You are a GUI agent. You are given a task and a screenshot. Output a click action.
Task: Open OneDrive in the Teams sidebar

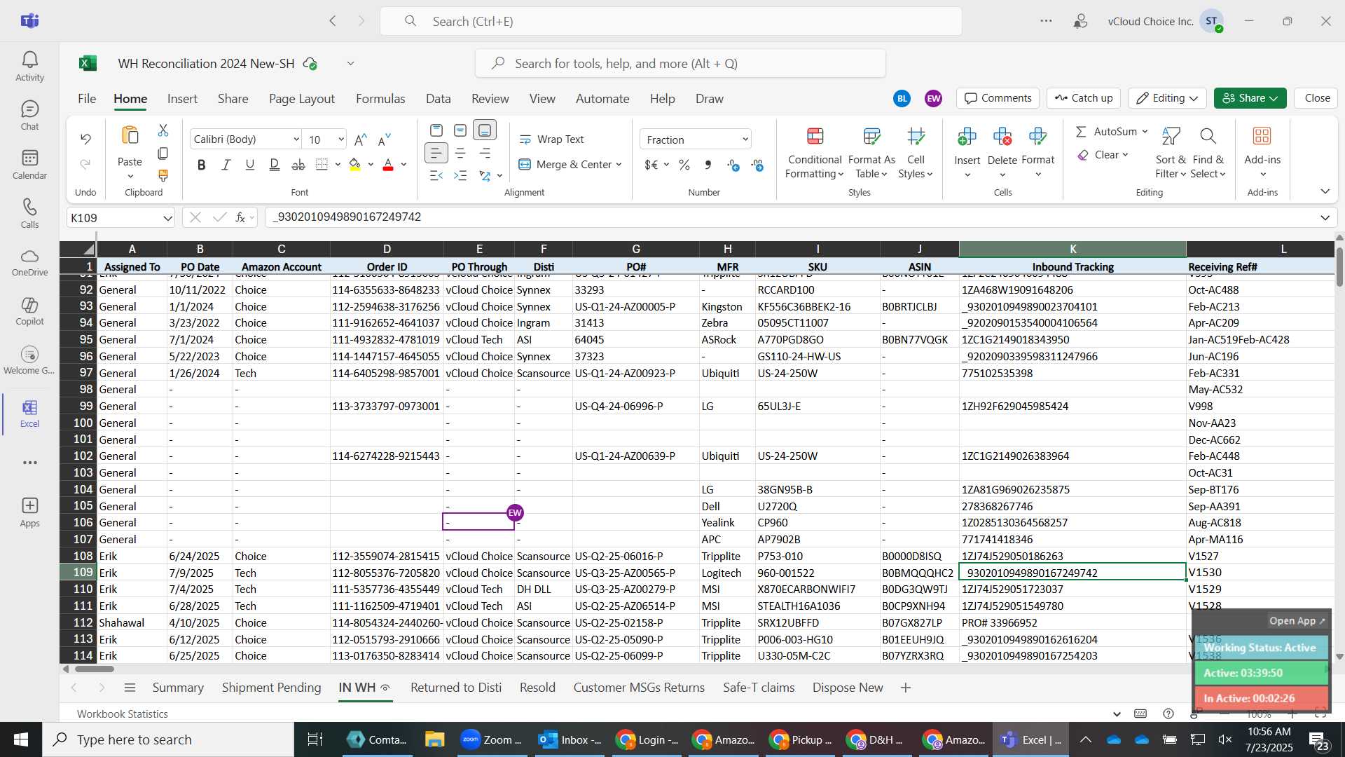click(29, 262)
